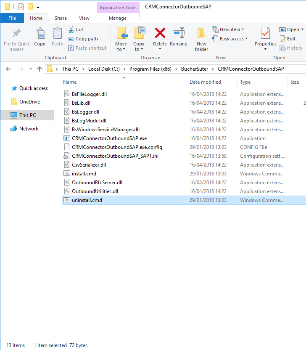Select Quick access in navigation pane
The width and height of the screenshot is (306, 350).
pyautogui.click(x=30, y=88)
